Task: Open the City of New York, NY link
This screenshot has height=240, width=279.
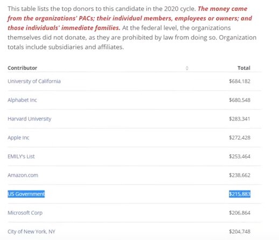Action: coord(31,231)
